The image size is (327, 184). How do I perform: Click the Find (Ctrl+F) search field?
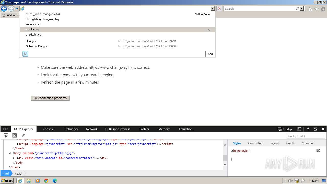click(306, 136)
